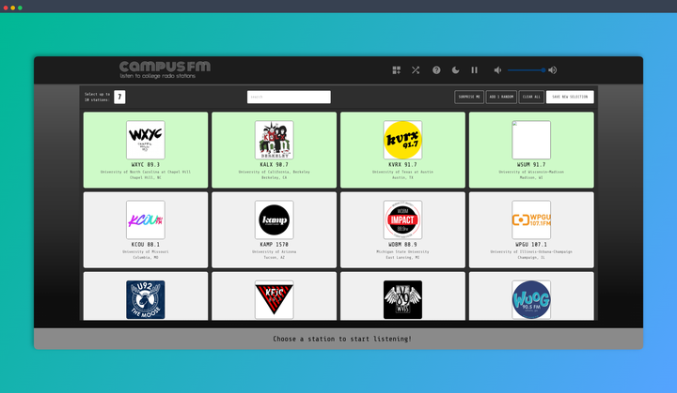
Task: Click the station search field
Action: 289,97
